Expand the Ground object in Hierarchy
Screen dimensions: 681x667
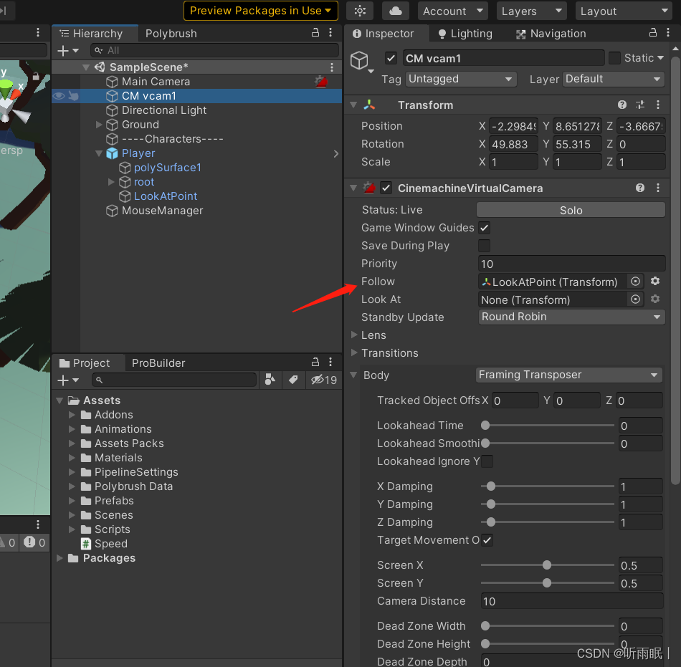(99, 125)
